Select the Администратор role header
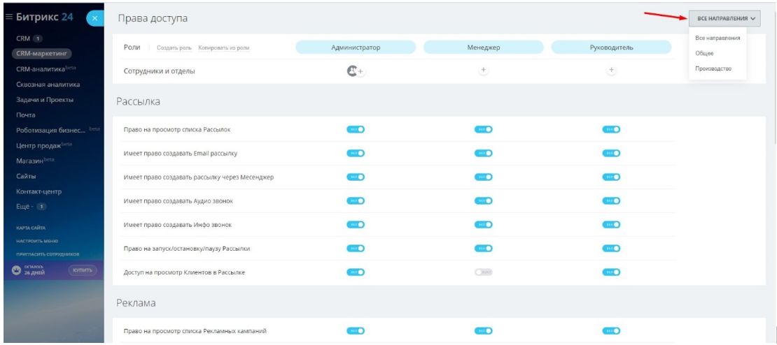This screenshot has height=345, width=777. pos(356,47)
